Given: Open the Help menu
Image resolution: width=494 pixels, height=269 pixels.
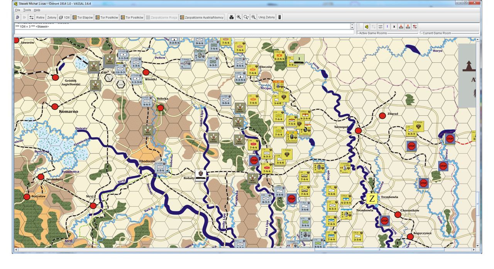Looking at the screenshot, I should tap(37, 10).
